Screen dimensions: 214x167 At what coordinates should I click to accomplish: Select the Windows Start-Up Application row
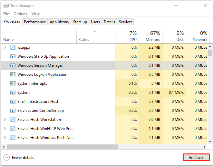pyautogui.click(x=104, y=56)
